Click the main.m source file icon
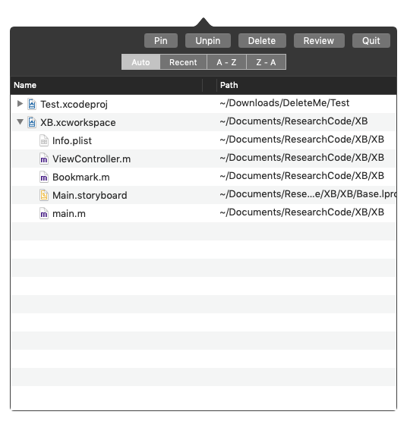 [44, 213]
